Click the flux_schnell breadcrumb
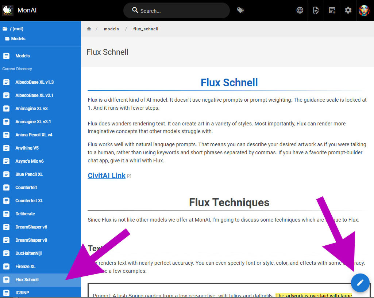Image resolution: width=374 pixels, height=298 pixels. tap(146, 29)
